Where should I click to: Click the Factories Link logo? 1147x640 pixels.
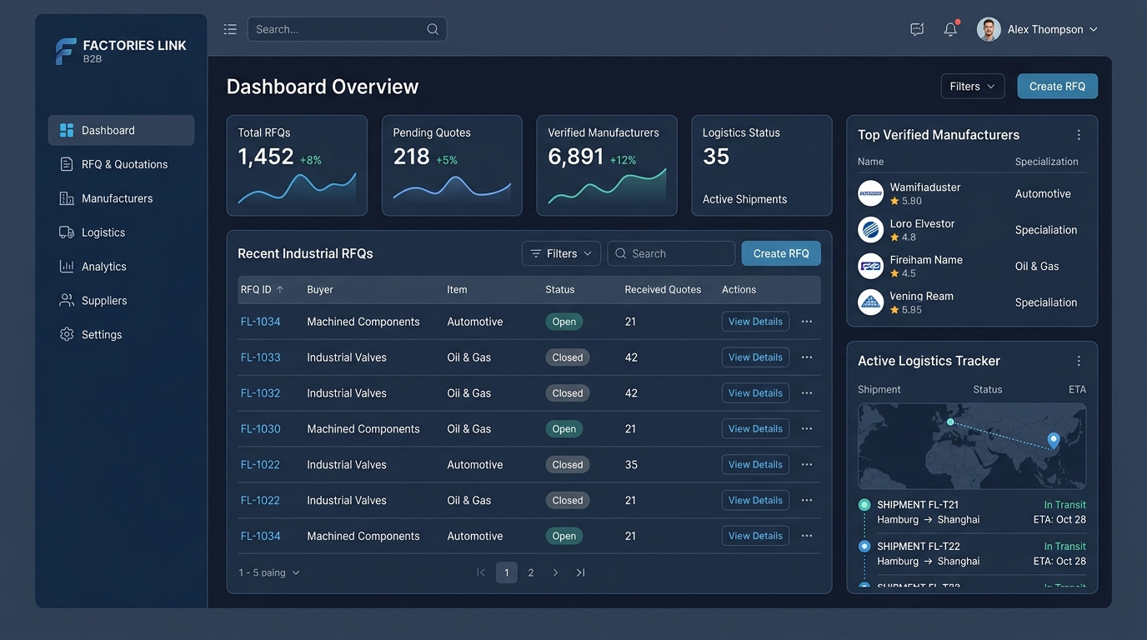click(121, 51)
